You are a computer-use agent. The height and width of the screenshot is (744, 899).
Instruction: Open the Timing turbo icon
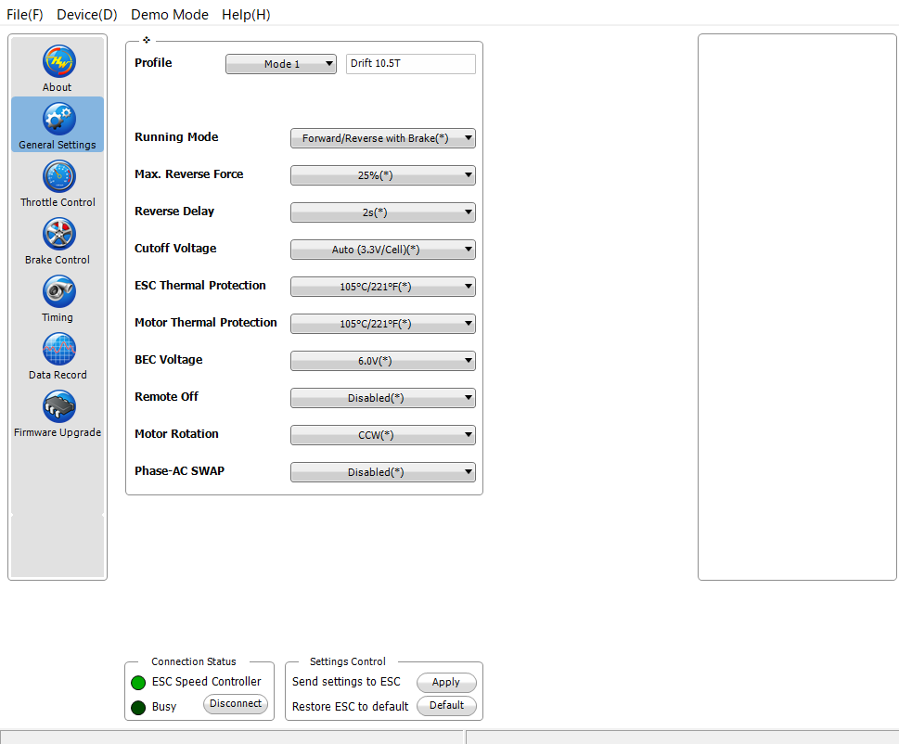click(x=58, y=292)
